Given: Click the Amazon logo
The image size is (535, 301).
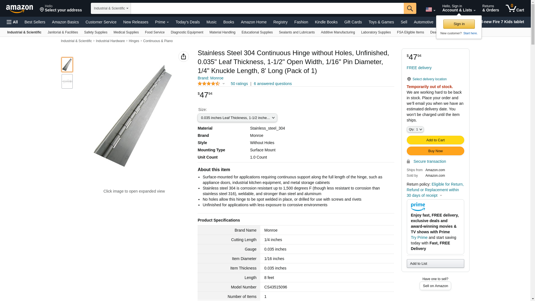Looking at the screenshot, I should tap(20, 9).
